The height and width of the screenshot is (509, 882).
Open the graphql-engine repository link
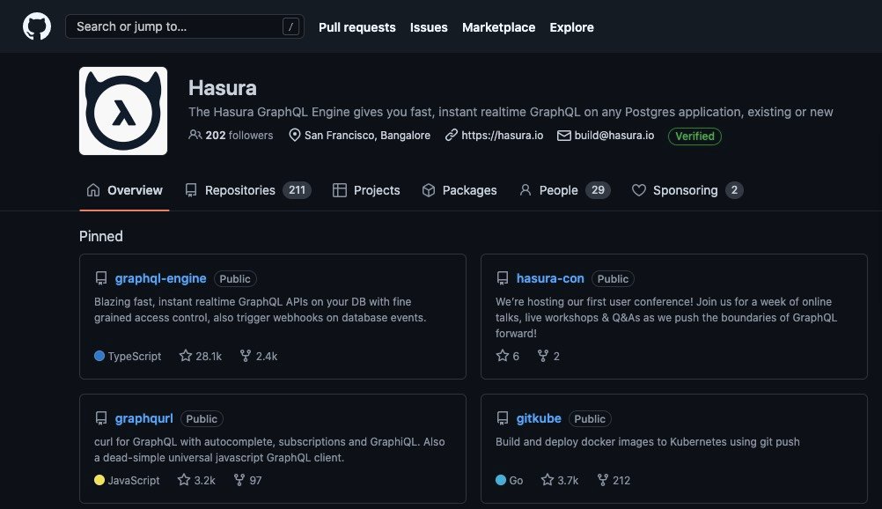(x=160, y=278)
